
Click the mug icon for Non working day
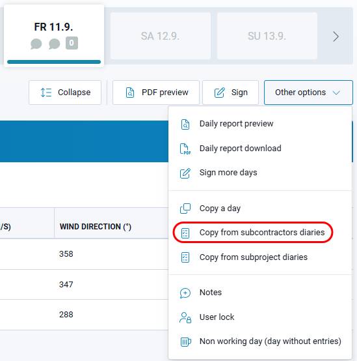[185, 341]
